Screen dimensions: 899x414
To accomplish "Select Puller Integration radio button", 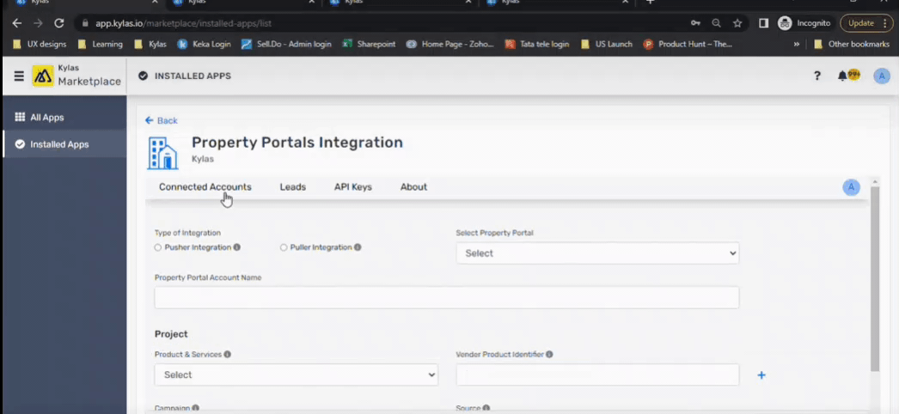I will coord(284,247).
